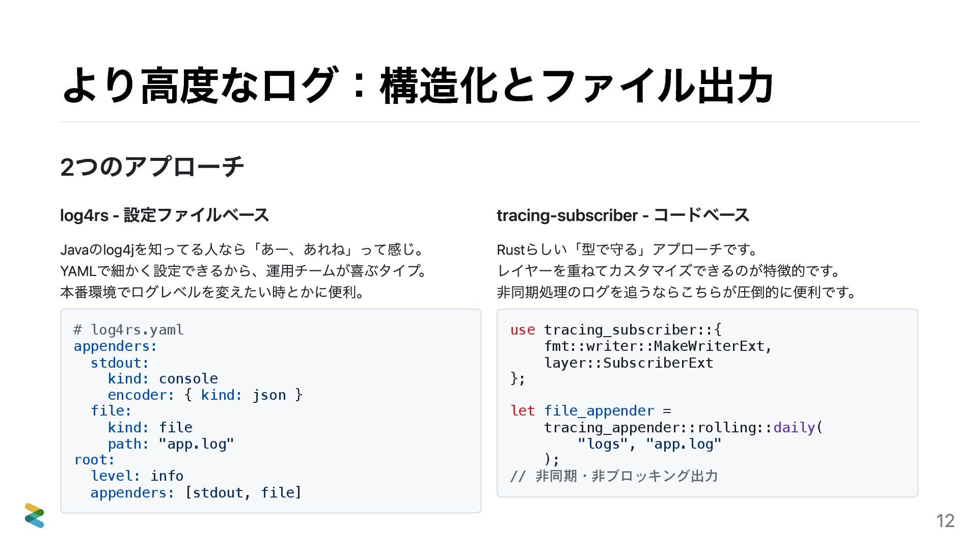Click the log4rs - 設定ファイルベース subheading

coord(165,215)
